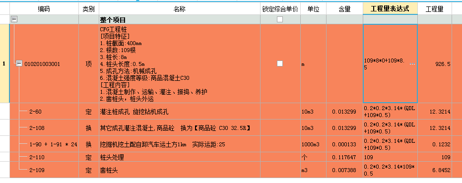Screen dimensions: 462x183
Task: Select quantity 12.3214 in row 2-108
Action: [x=435, y=127]
